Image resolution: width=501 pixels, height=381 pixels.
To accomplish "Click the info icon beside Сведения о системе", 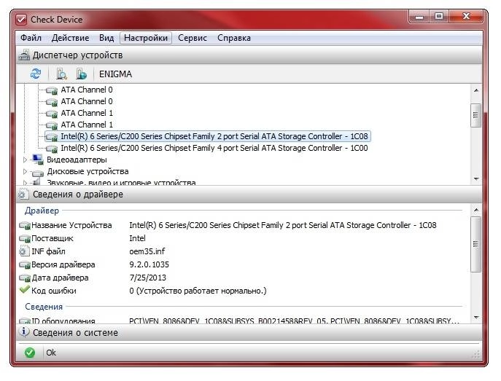I will (x=23, y=332).
